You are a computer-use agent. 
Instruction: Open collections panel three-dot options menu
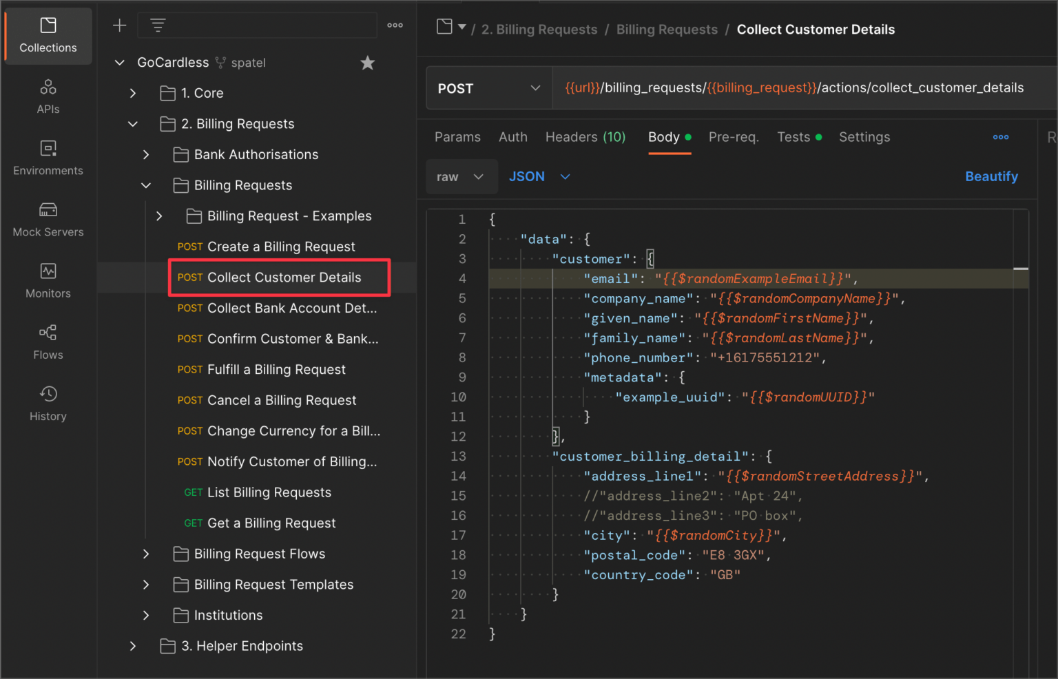[x=395, y=25]
